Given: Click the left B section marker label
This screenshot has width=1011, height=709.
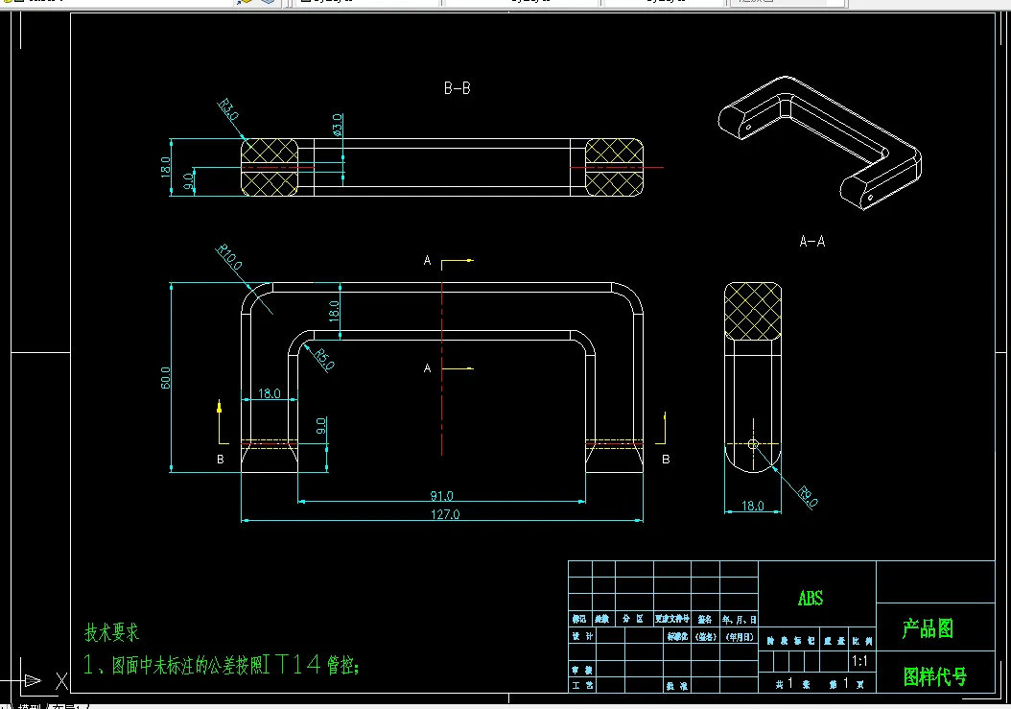Looking at the screenshot, I should pyautogui.click(x=221, y=460).
